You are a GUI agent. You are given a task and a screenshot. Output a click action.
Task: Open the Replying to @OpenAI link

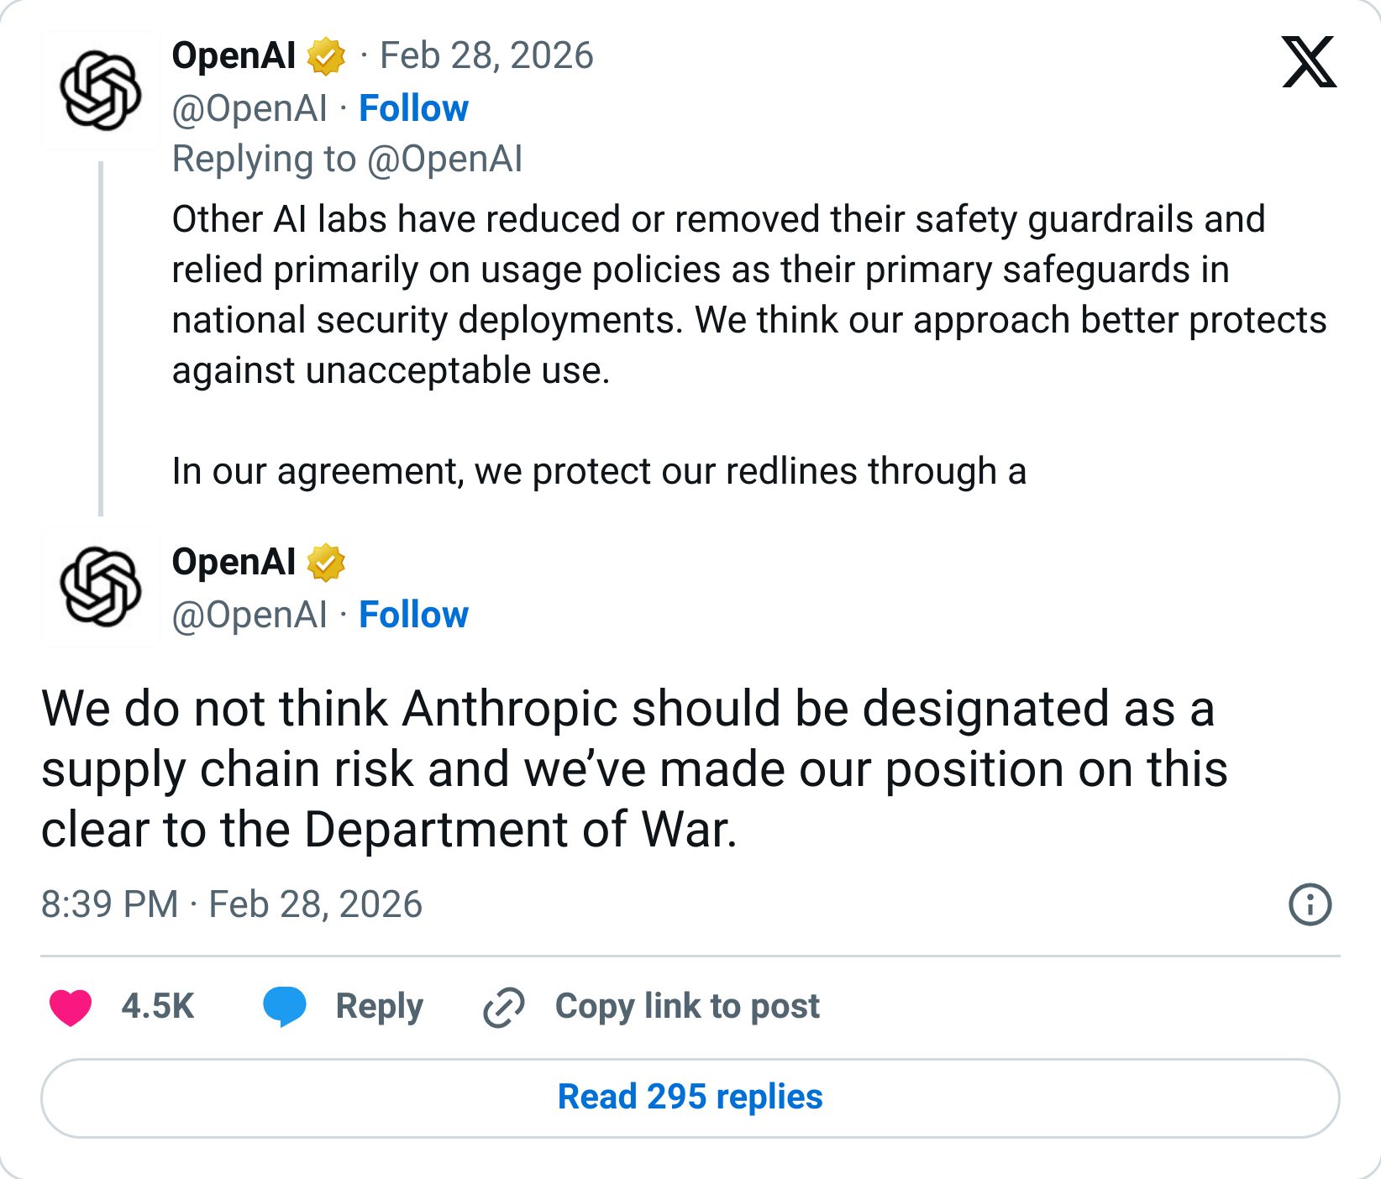click(x=348, y=159)
